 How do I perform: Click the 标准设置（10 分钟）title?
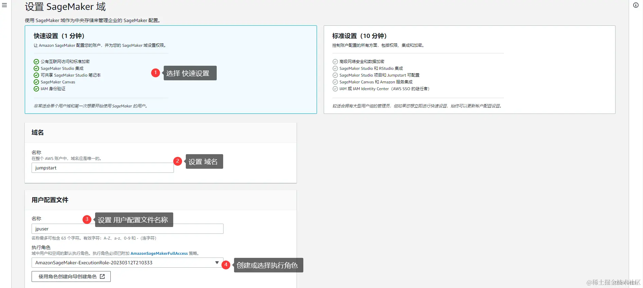pos(359,36)
